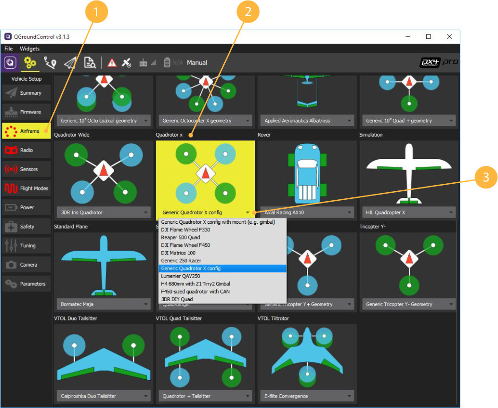The image size is (498, 408).
Task: Open the Summary setup page
Action: click(x=26, y=93)
